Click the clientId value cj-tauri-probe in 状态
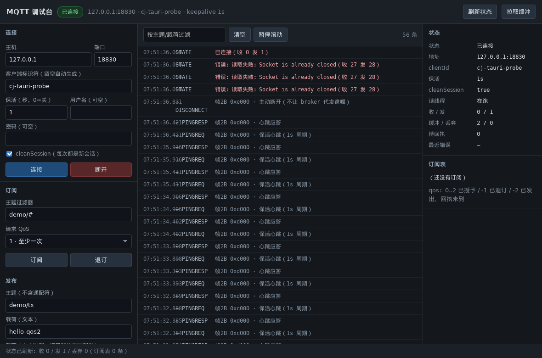This screenshot has height=358, width=542. [x=499, y=68]
